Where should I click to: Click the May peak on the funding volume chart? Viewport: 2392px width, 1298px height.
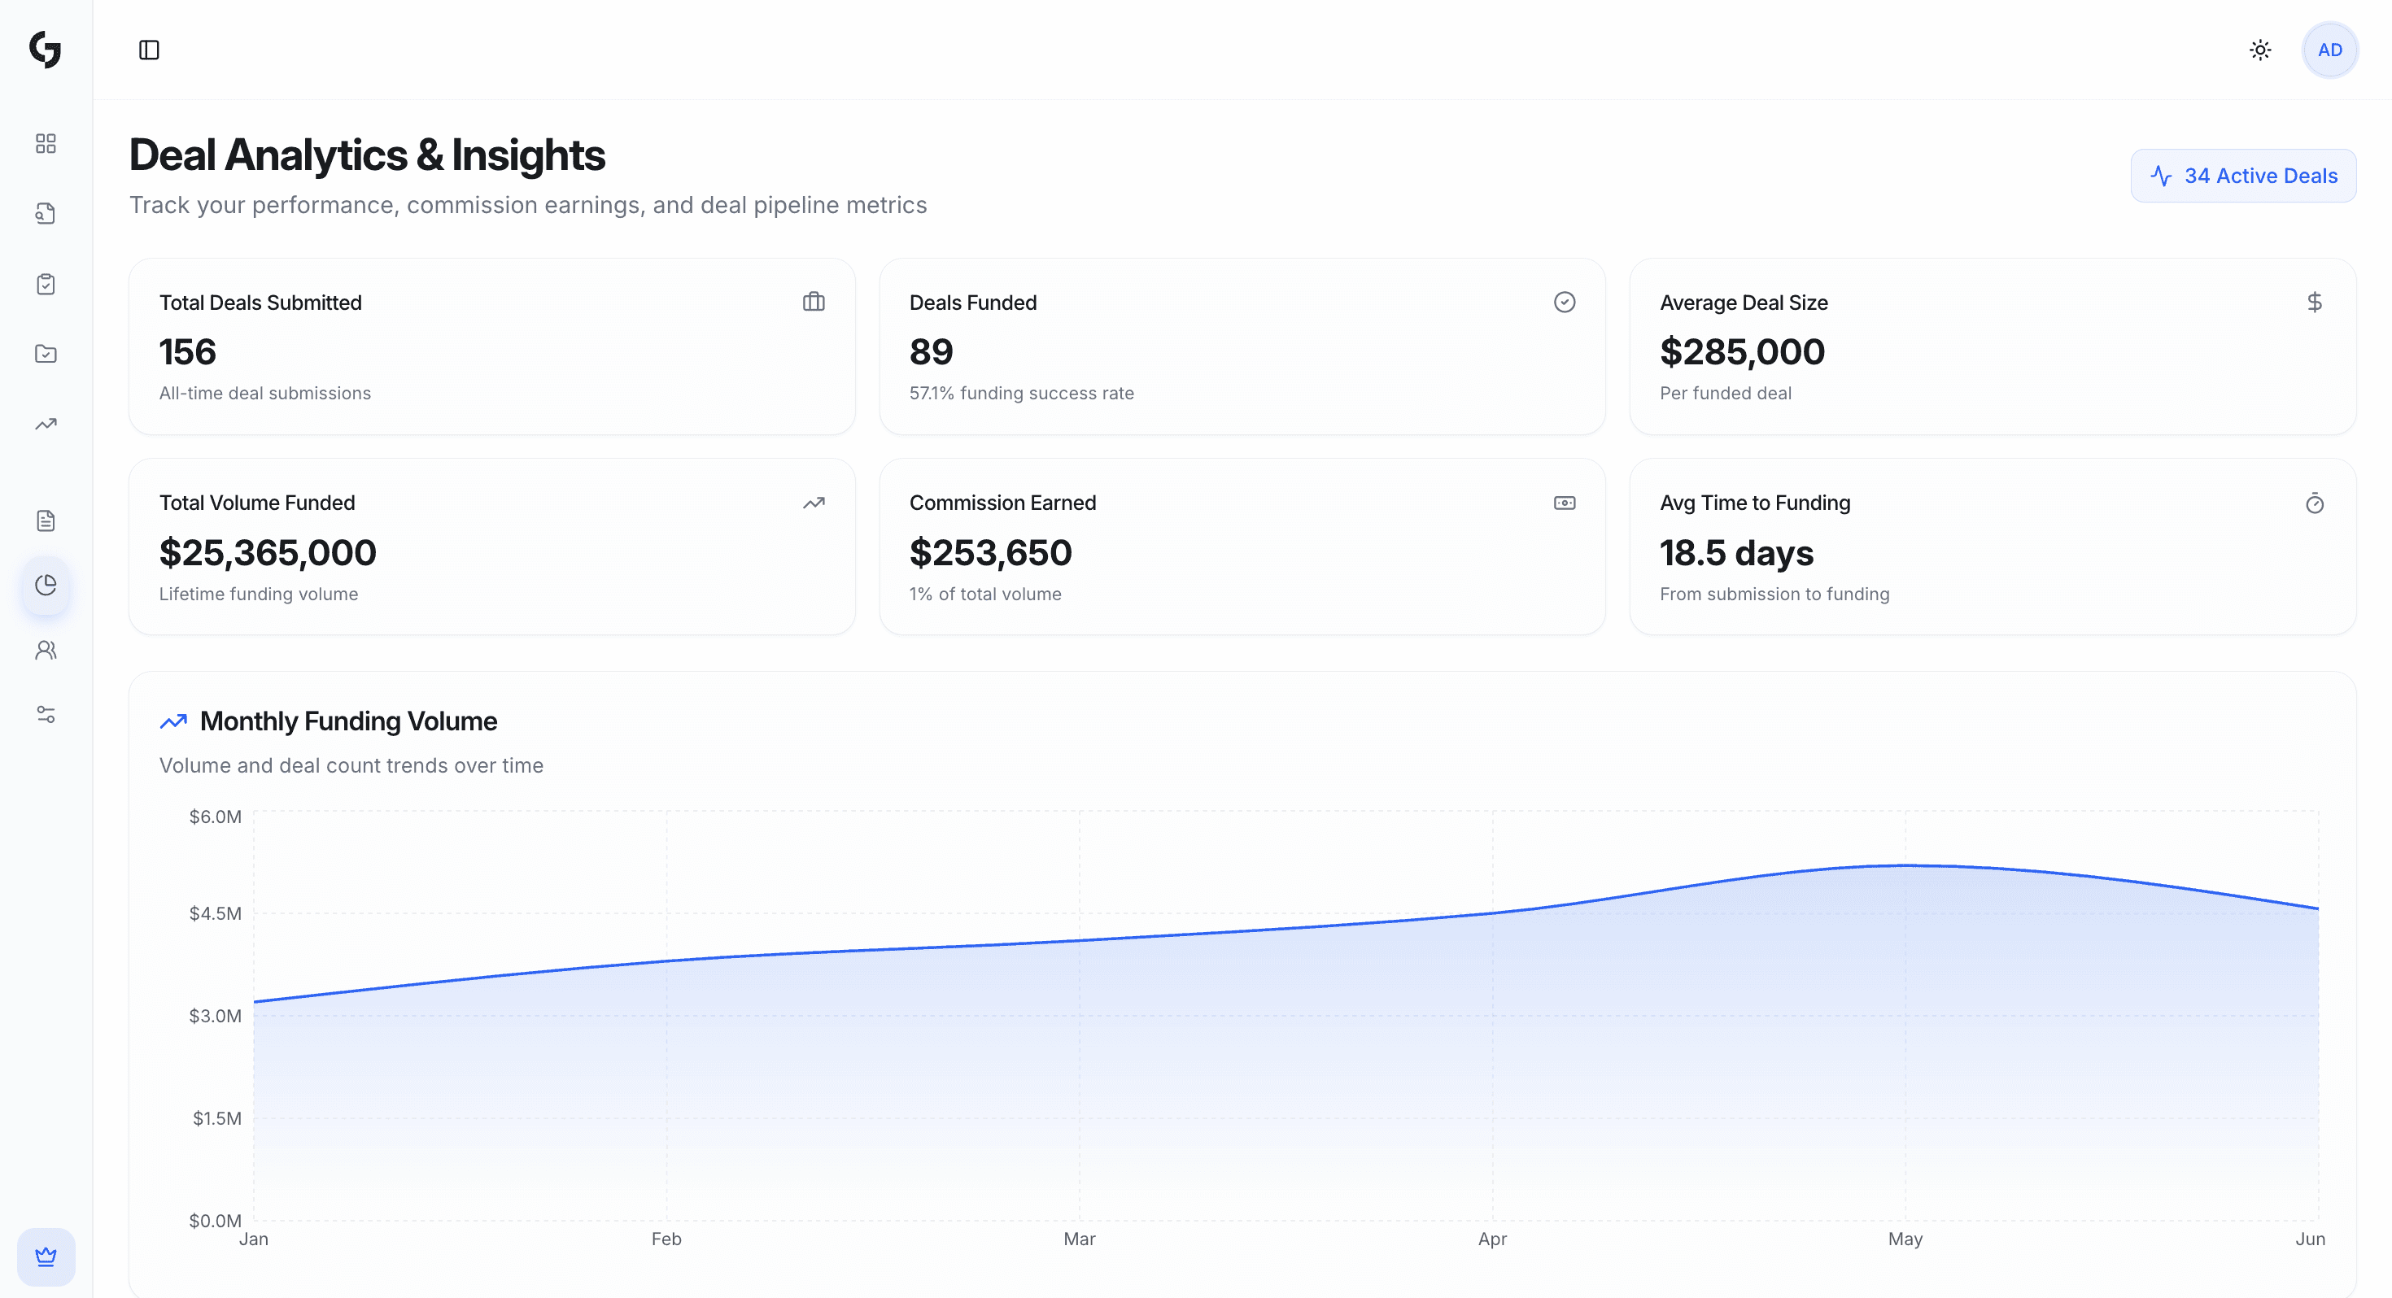click(x=1905, y=865)
